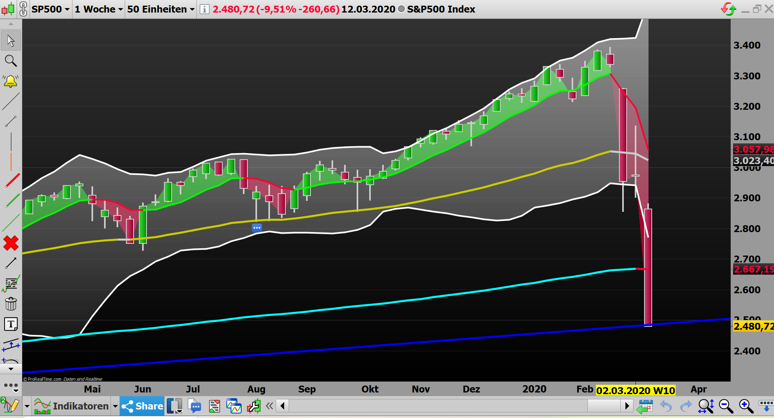This screenshot has height=418, width=774.
Task: Activate the magnifier zoom tool
Action: (x=11, y=61)
